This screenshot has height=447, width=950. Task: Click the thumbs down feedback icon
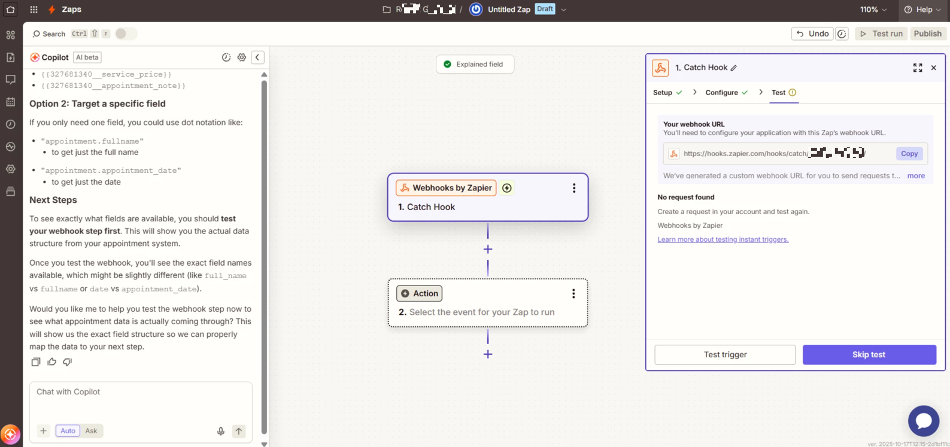[x=68, y=362]
